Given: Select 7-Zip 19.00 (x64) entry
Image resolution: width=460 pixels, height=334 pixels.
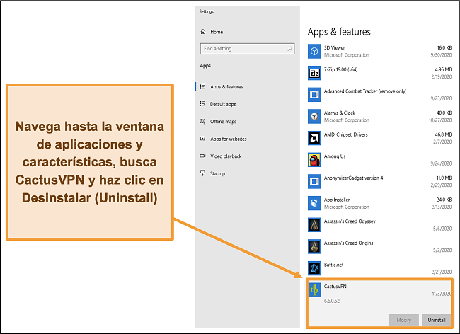Looking at the screenshot, I should coord(340,69).
